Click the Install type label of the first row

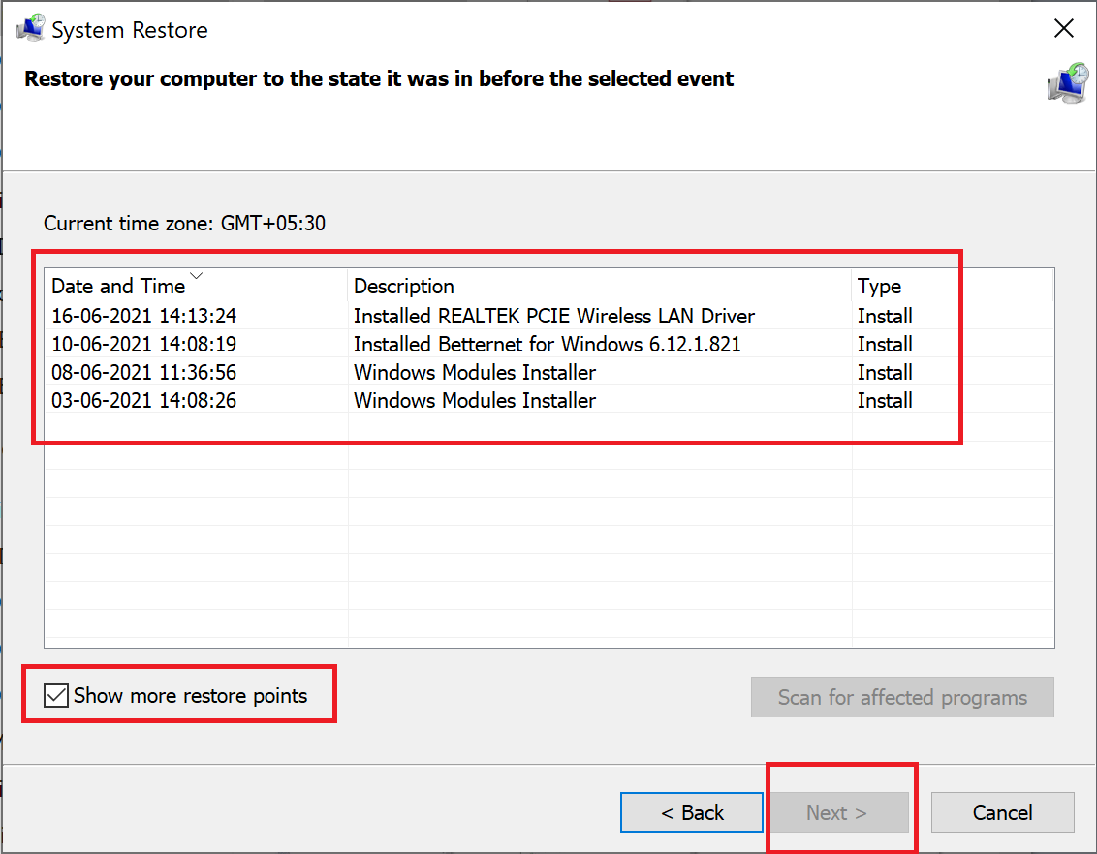tap(885, 316)
